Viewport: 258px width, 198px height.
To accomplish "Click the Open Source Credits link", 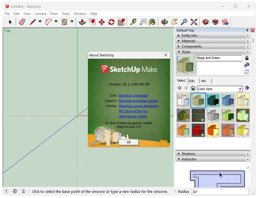I will pos(133,116).
